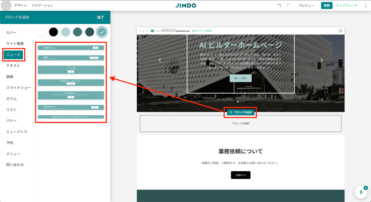Click the user avatar circle
The height and width of the screenshot is (202, 371).
[6, 5]
